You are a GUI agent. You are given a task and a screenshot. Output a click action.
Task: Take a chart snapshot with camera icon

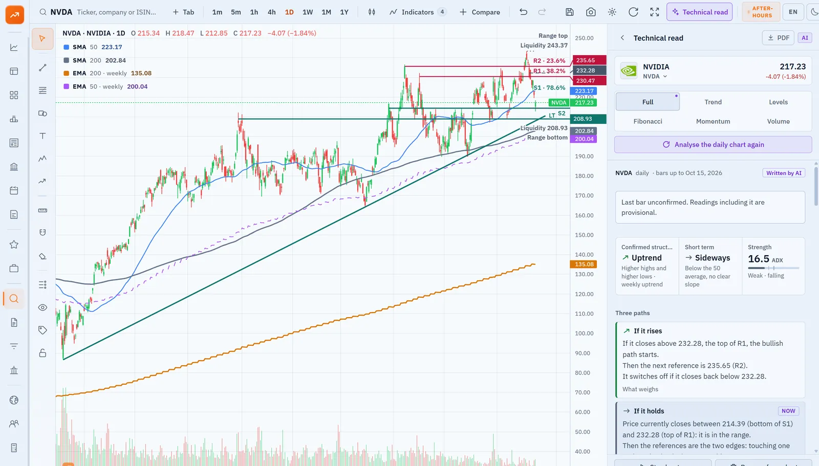(591, 12)
